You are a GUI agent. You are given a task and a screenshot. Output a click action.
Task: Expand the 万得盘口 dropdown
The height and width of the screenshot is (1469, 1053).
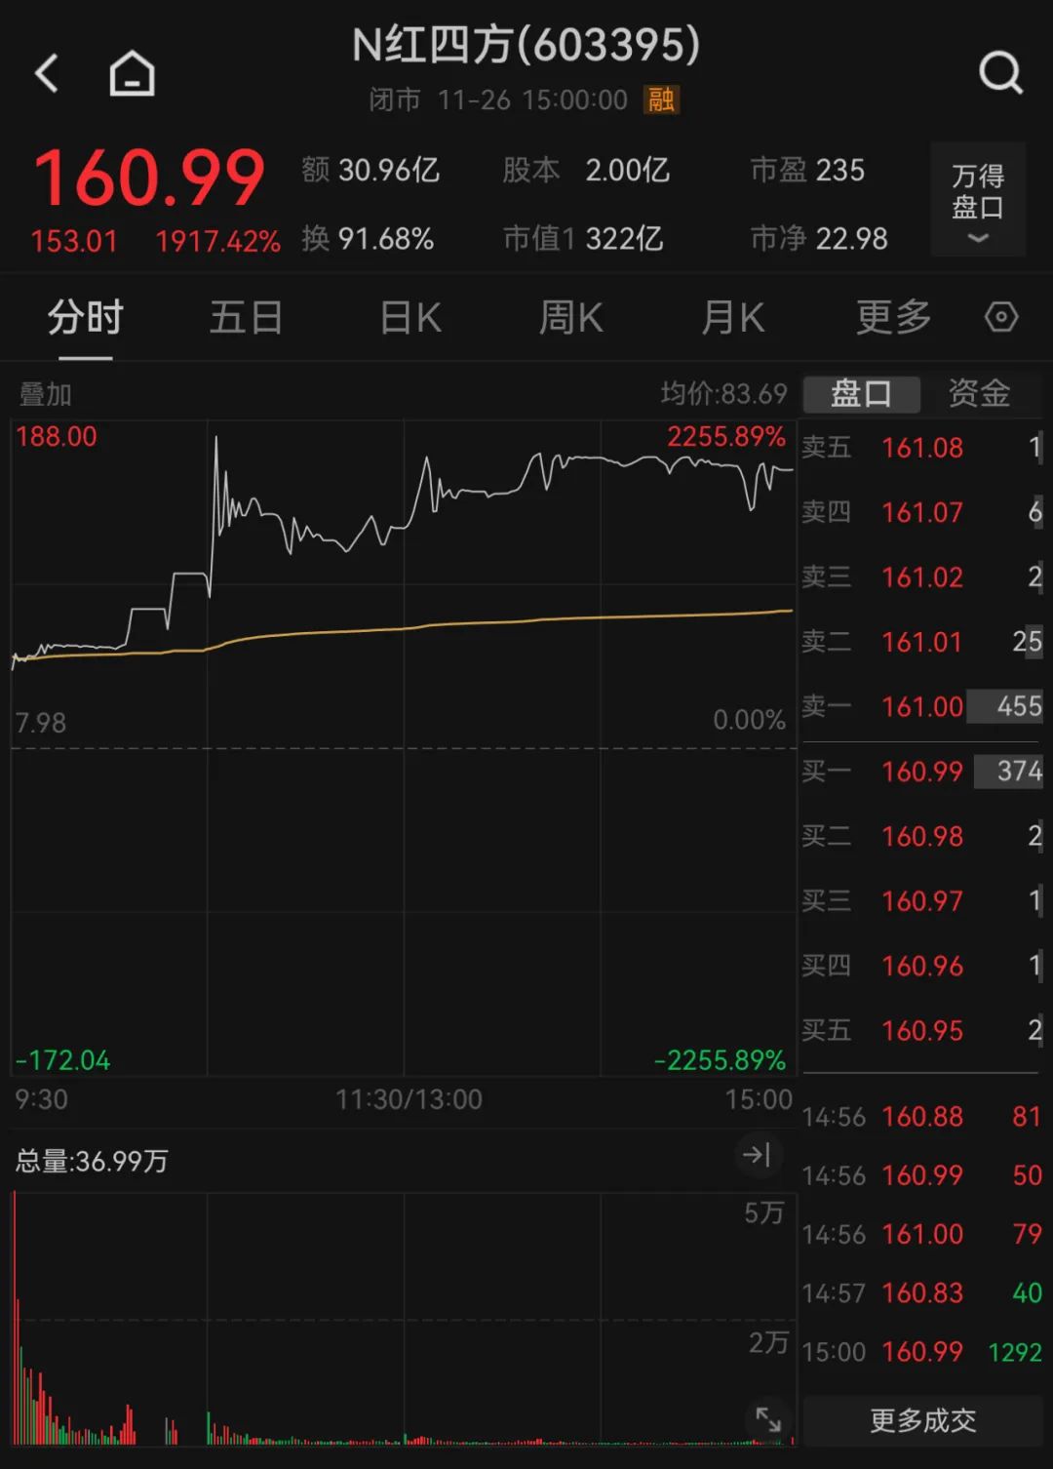(x=978, y=199)
